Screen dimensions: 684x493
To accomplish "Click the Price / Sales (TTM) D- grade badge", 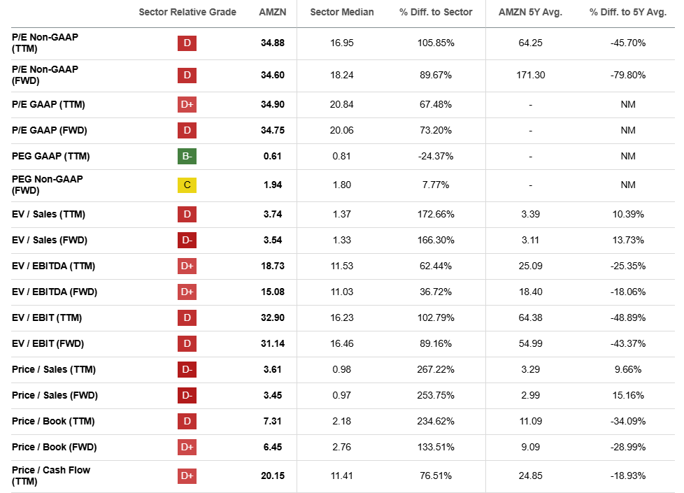I will pyautogui.click(x=187, y=369).
